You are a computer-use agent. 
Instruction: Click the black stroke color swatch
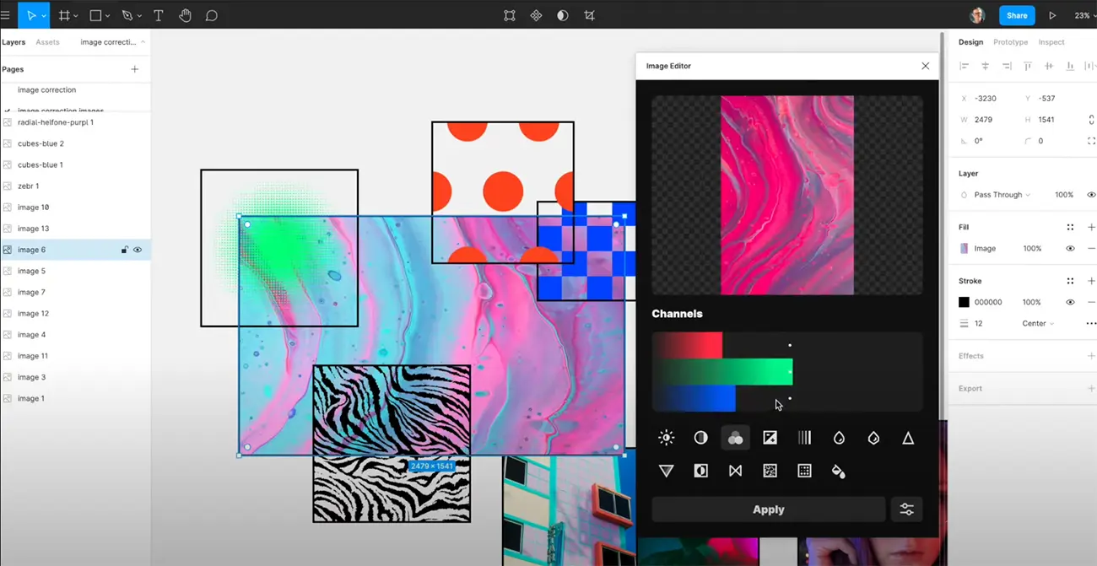pos(964,302)
